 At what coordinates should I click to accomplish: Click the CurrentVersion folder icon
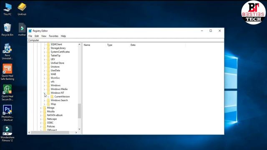(52, 97)
